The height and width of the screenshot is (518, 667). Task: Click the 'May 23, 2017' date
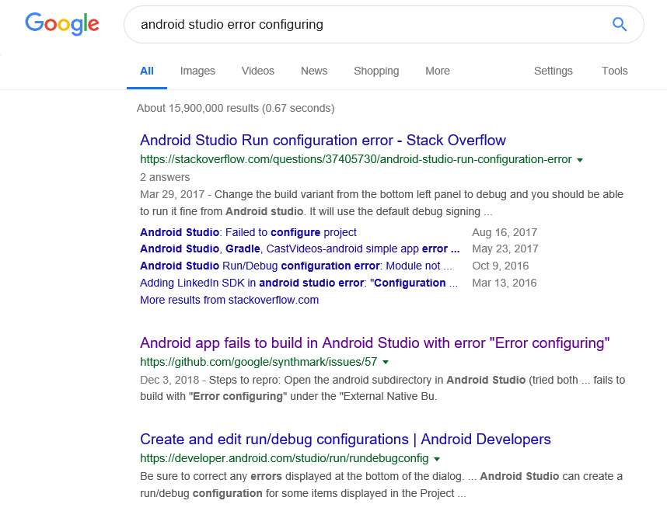(505, 249)
